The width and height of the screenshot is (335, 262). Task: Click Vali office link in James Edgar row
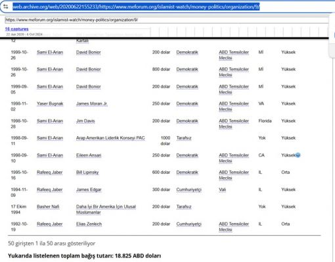point(222,190)
